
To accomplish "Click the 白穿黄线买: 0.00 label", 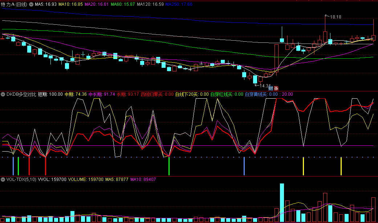I will 261,94.
